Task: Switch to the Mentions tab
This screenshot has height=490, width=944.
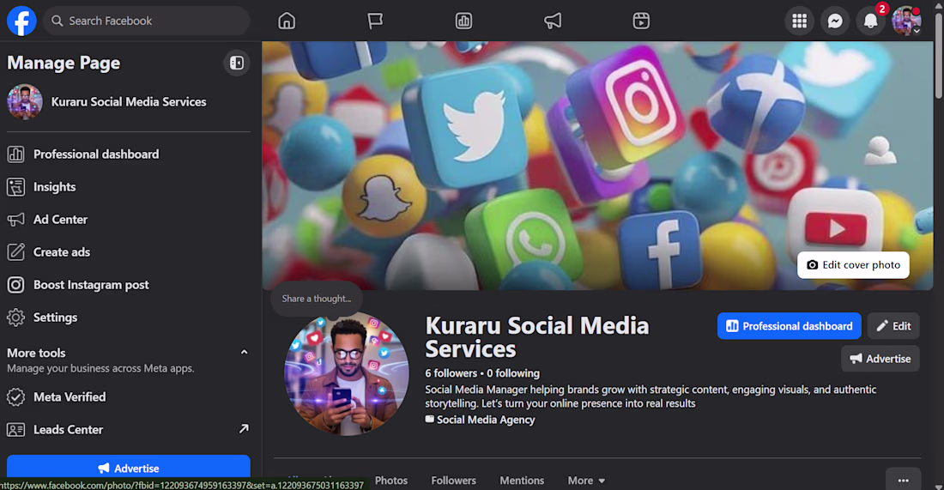Action: tap(522, 481)
